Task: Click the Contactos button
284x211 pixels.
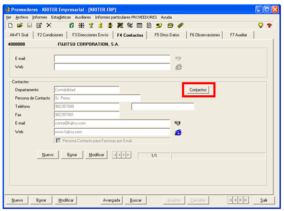Action: (198, 90)
